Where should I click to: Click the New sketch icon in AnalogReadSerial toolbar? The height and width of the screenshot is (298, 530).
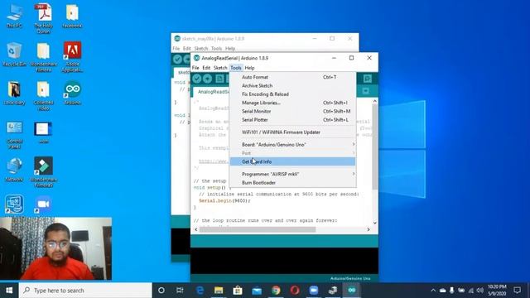tap(219, 79)
